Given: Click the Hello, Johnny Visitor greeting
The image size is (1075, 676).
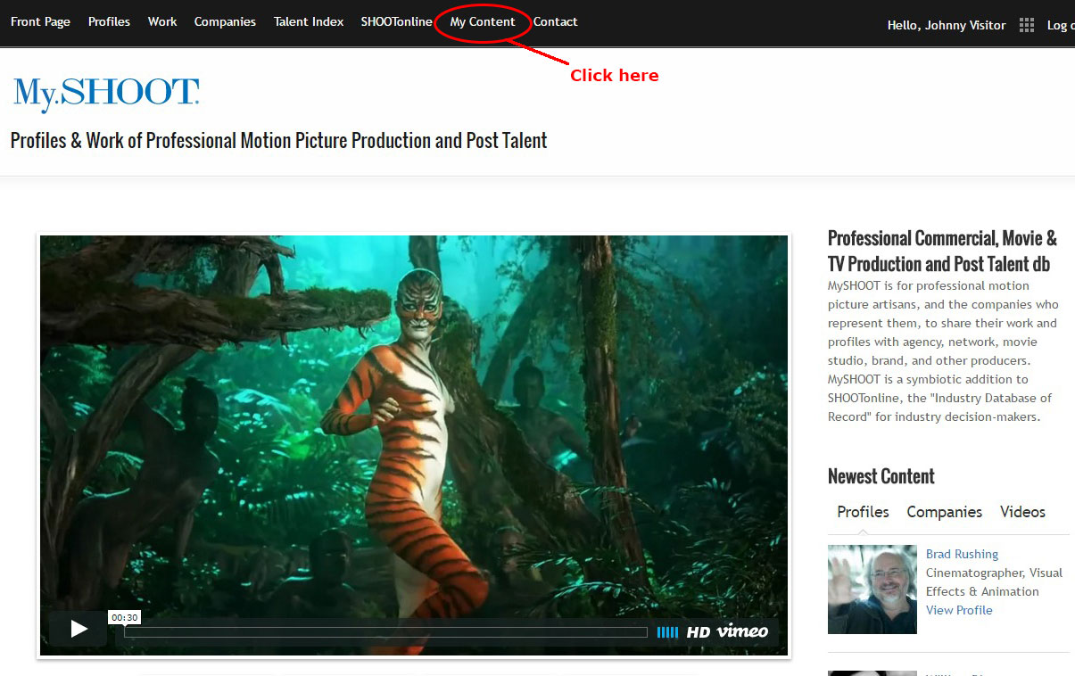Looking at the screenshot, I should [947, 25].
